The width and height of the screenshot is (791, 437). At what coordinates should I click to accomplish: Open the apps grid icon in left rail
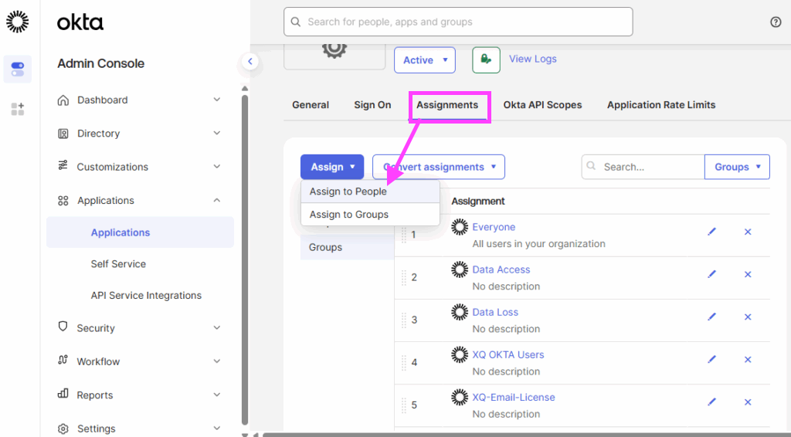pos(18,109)
